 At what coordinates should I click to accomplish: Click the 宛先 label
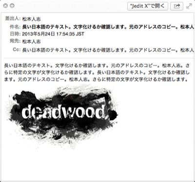[15, 41]
